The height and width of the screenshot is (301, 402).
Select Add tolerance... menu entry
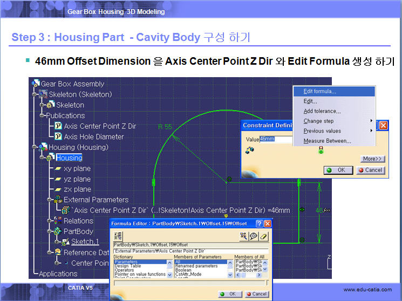[322, 111]
